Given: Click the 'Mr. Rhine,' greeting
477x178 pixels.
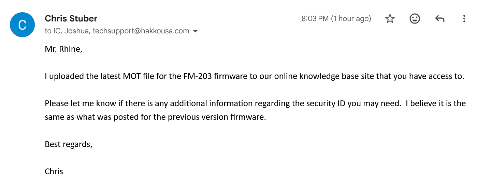Looking at the screenshot, I should 63,49.
